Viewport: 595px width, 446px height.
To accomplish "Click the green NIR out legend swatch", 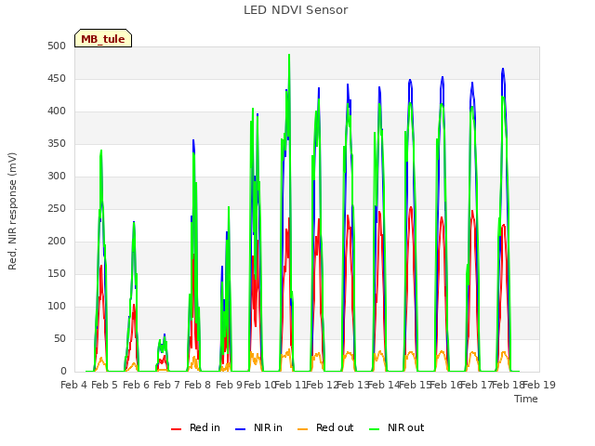I will tap(374, 429).
